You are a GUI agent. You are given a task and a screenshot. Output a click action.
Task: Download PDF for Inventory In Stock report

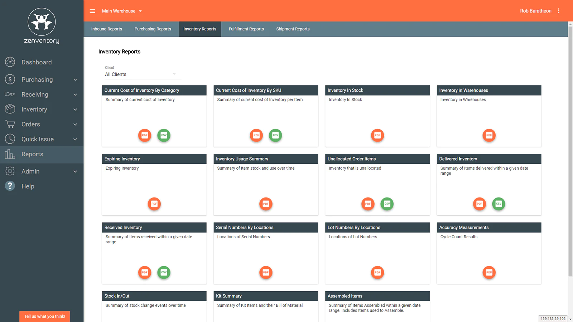pos(377,135)
